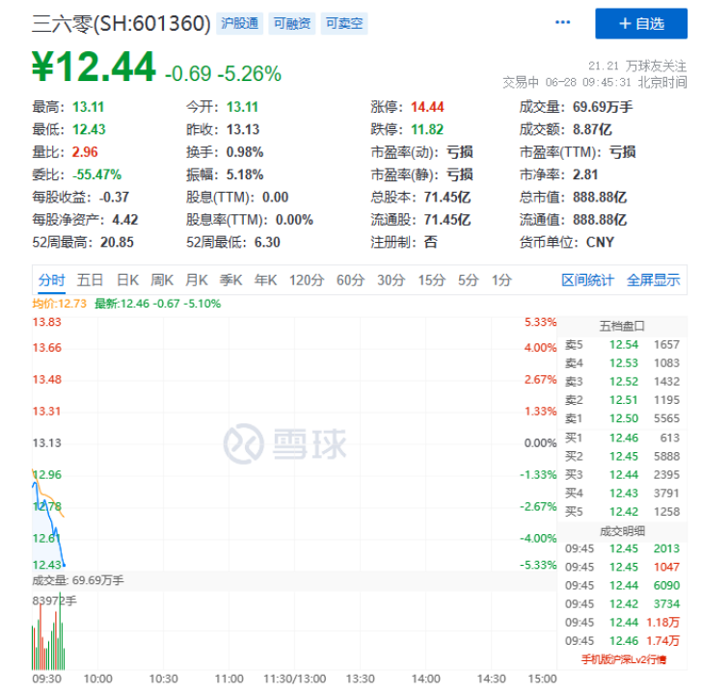Switch to the 60分 interval tab
Image resolution: width=702 pixels, height=694 pixels.
pos(350,280)
